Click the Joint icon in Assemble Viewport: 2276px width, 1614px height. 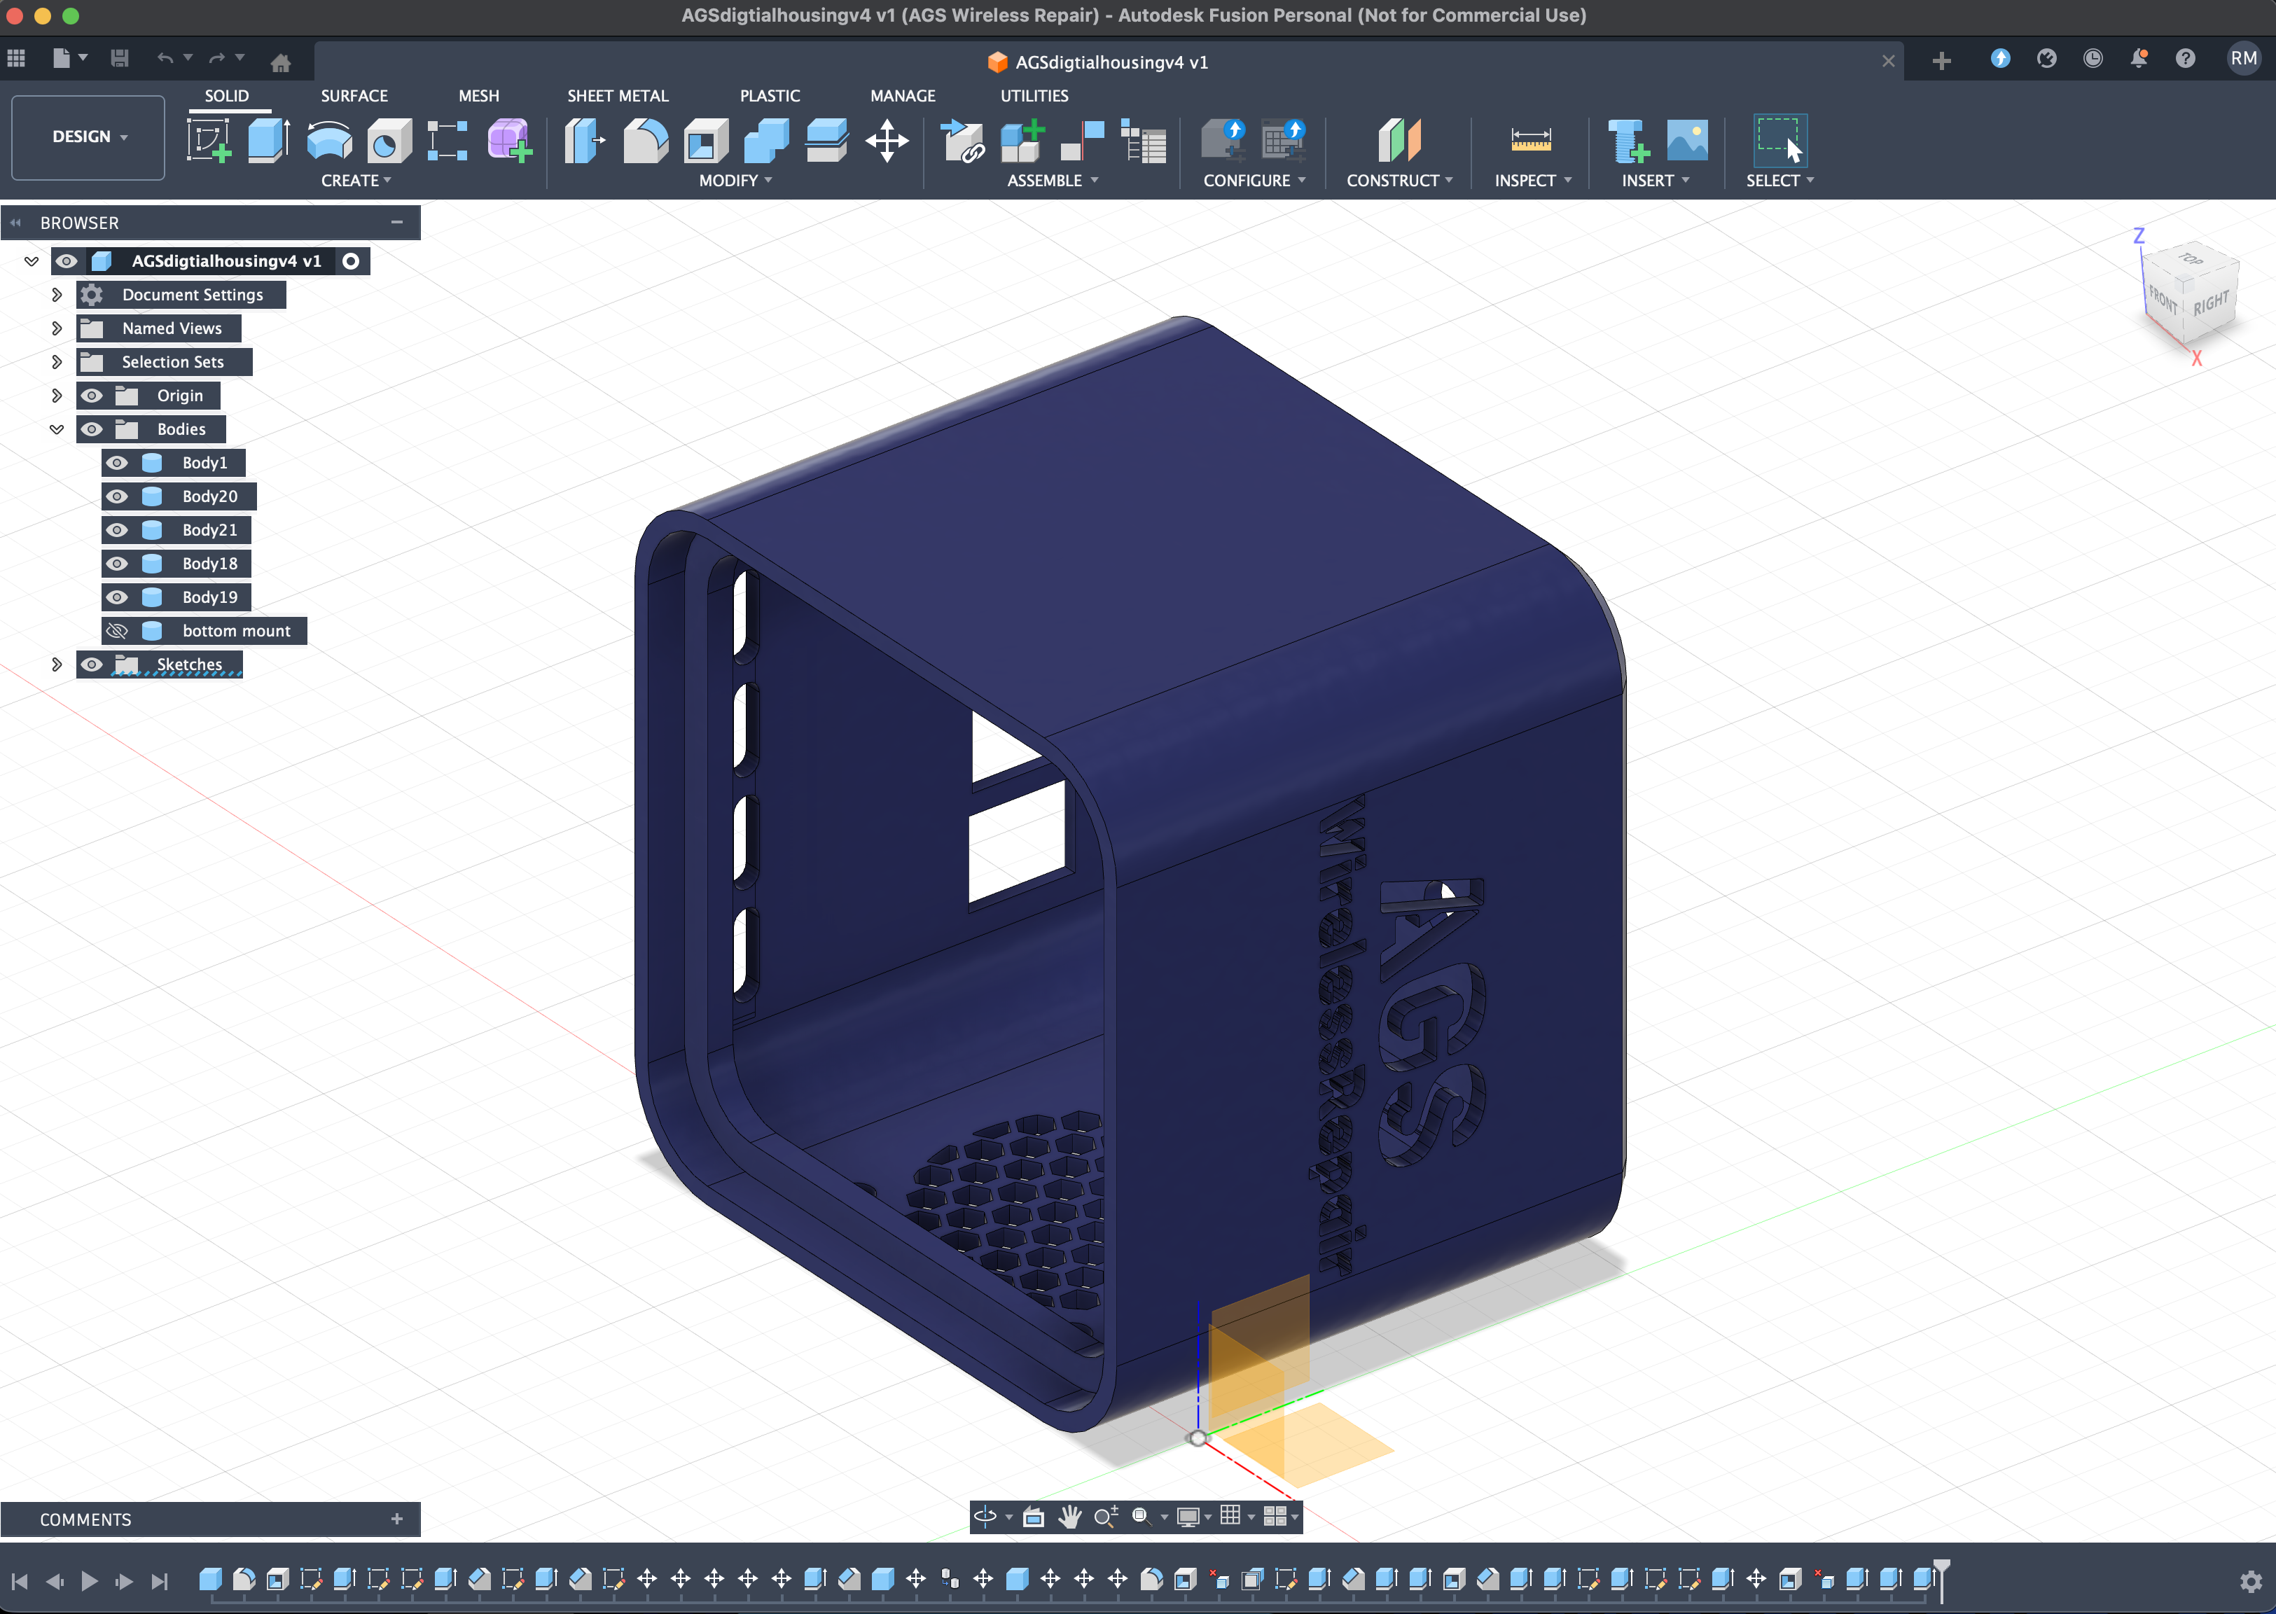1083,140
